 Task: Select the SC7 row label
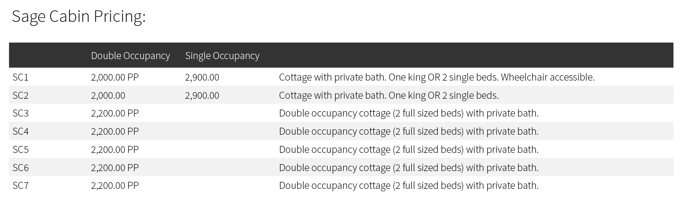coord(20,186)
